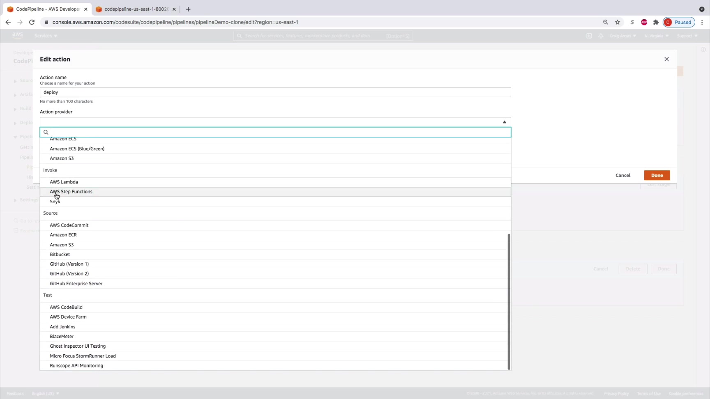This screenshot has height=399, width=710.
Task: Open the N. Virginia region dropdown
Action: pyautogui.click(x=657, y=36)
